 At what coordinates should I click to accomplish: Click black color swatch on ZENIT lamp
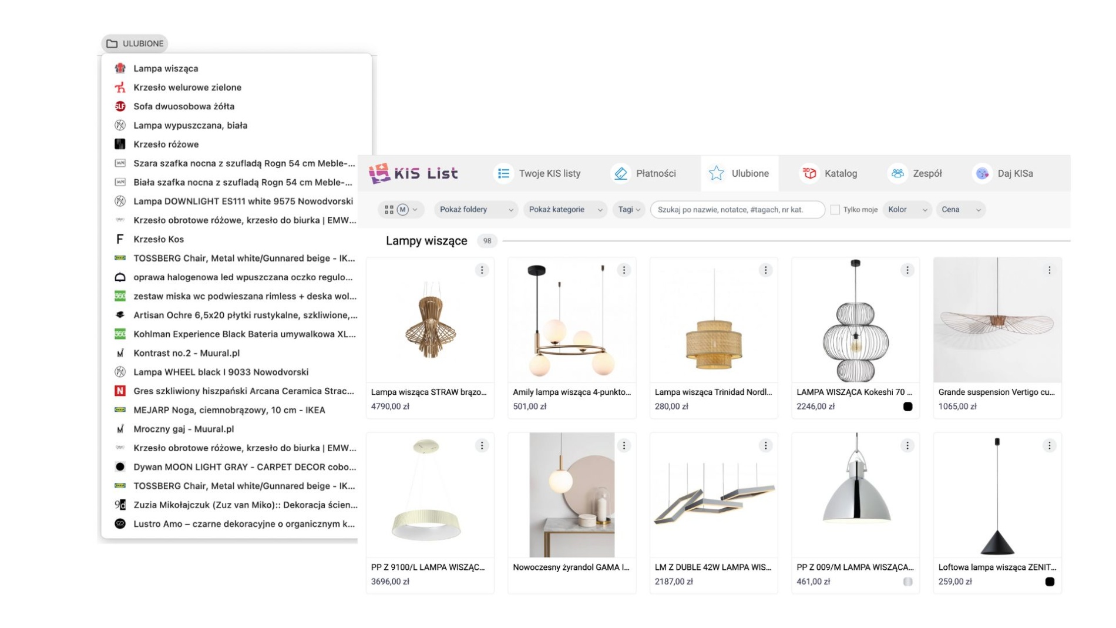pyautogui.click(x=1049, y=582)
